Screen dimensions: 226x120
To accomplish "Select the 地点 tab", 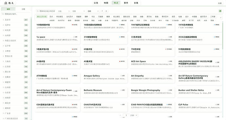I will [116, 3].
